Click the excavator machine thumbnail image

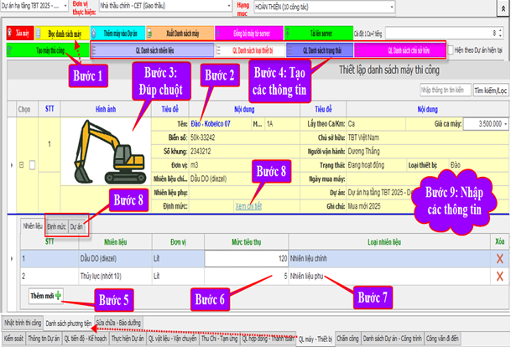(103, 151)
